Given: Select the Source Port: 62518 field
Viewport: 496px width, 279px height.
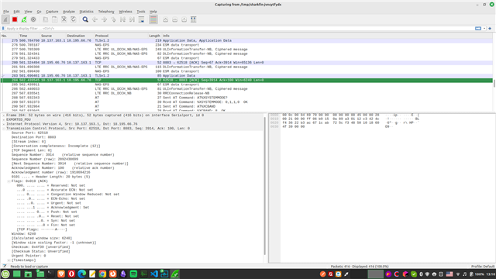Looking at the screenshot, I should click(29, 133).
